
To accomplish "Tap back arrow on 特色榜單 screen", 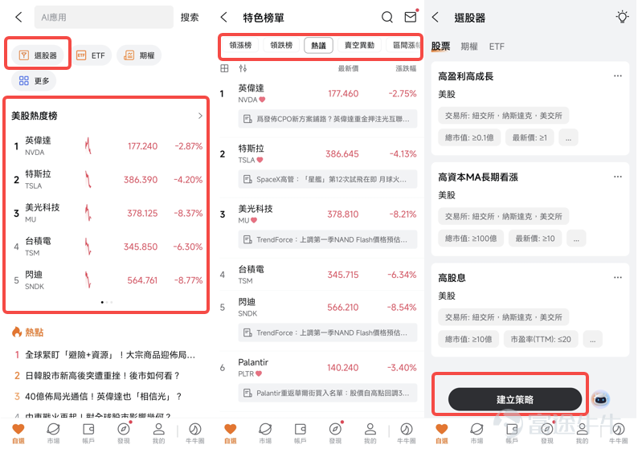I will (x=223, y=17).
